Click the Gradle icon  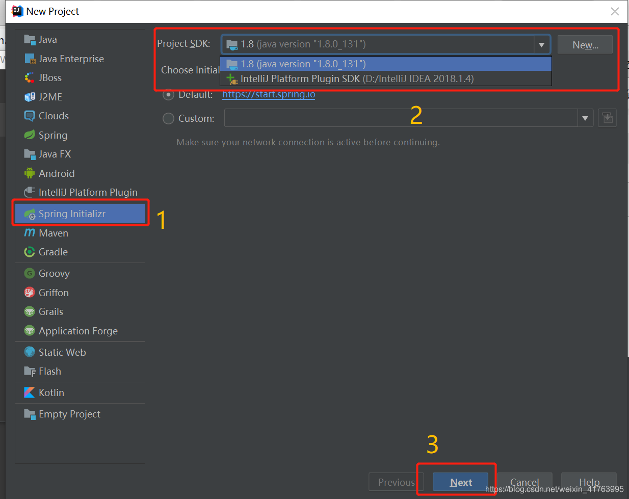click(x=30, y=252)
